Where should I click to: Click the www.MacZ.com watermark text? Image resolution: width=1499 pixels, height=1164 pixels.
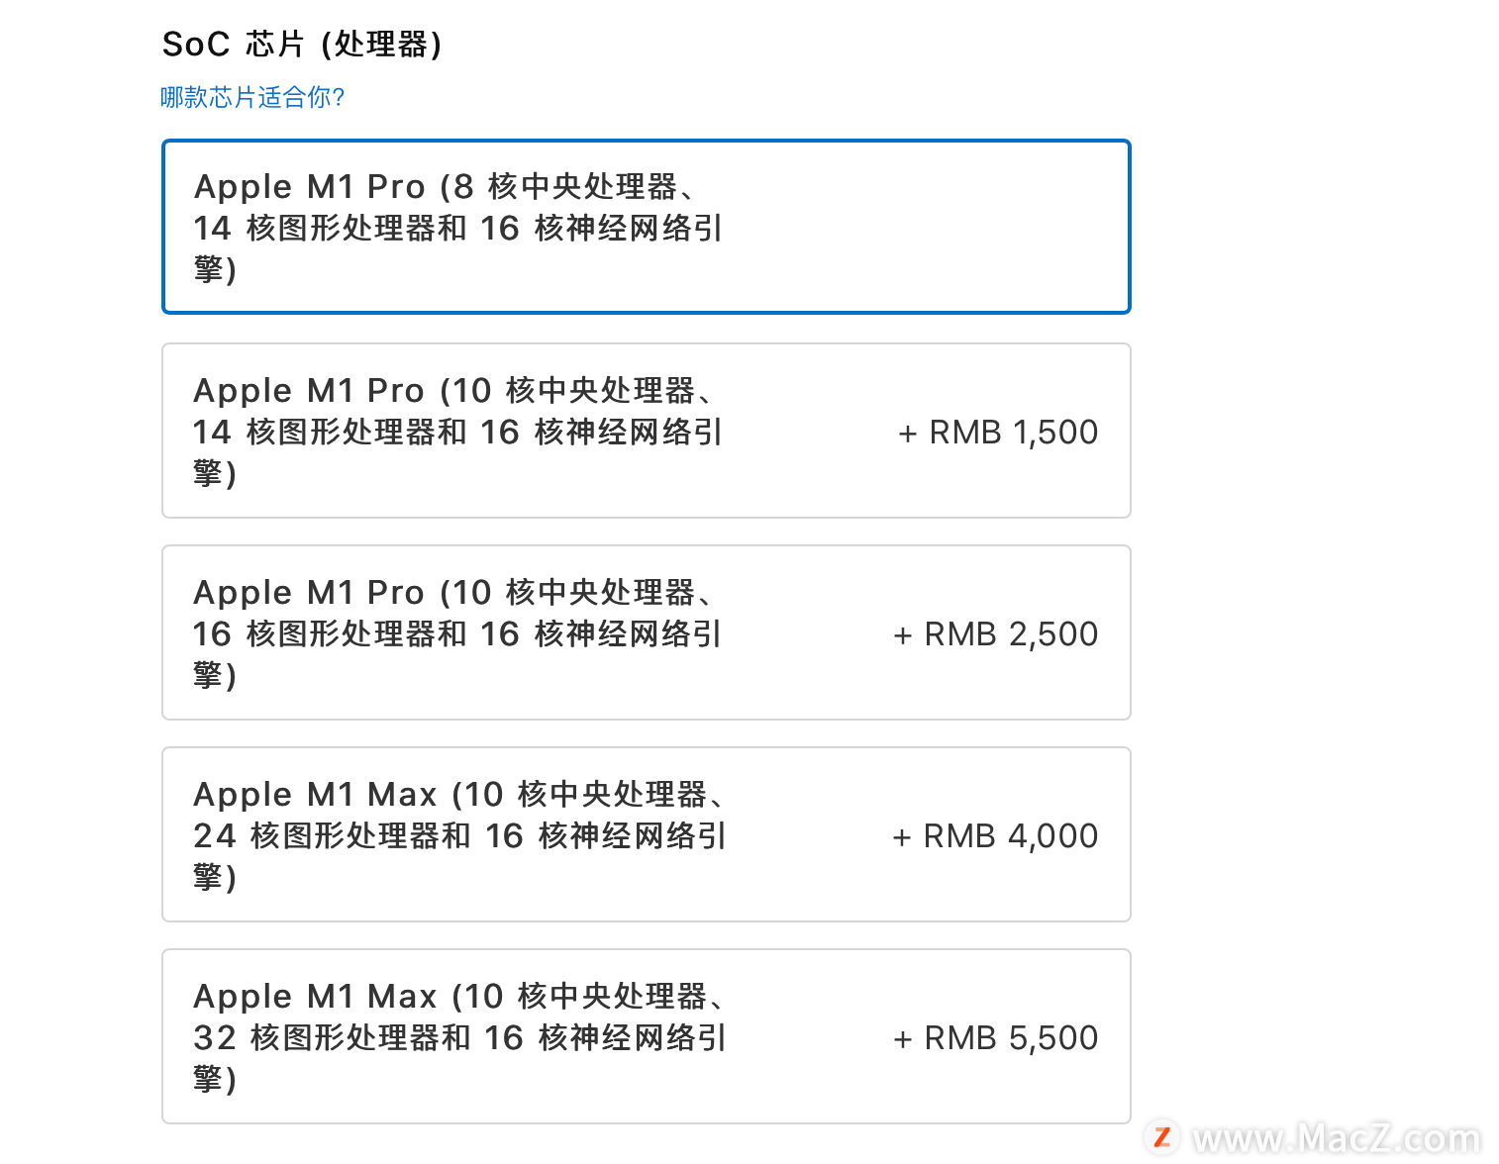coord(1337,1139)
